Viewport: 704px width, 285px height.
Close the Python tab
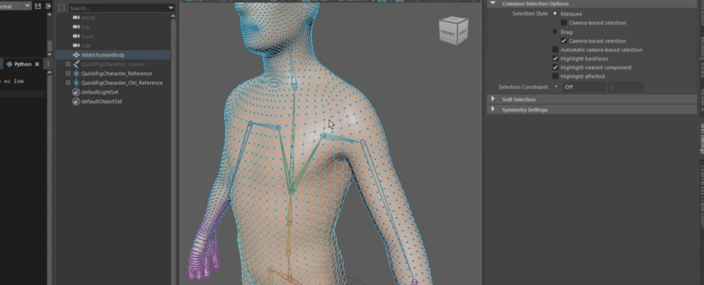[x=37, y=64]
